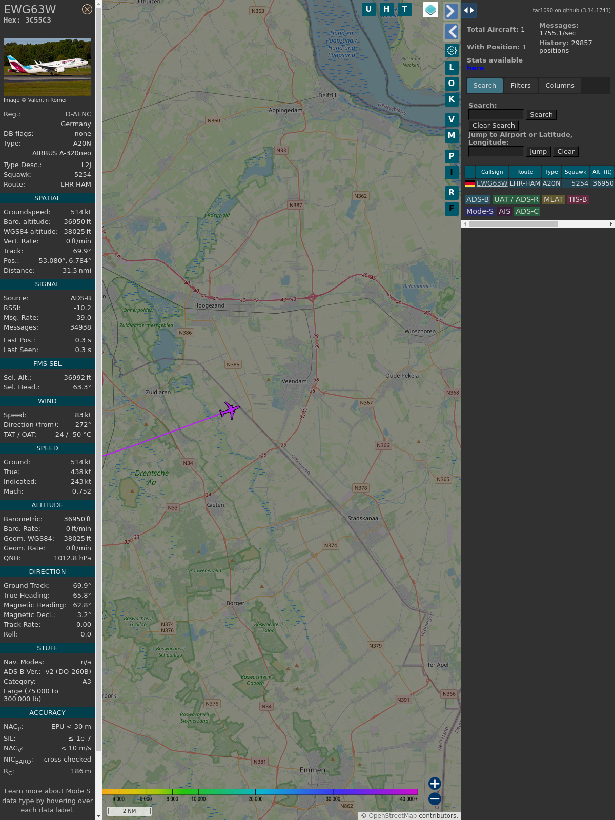Toggle the H map button
The image size is (615, 820).
(x=387, y=9)
